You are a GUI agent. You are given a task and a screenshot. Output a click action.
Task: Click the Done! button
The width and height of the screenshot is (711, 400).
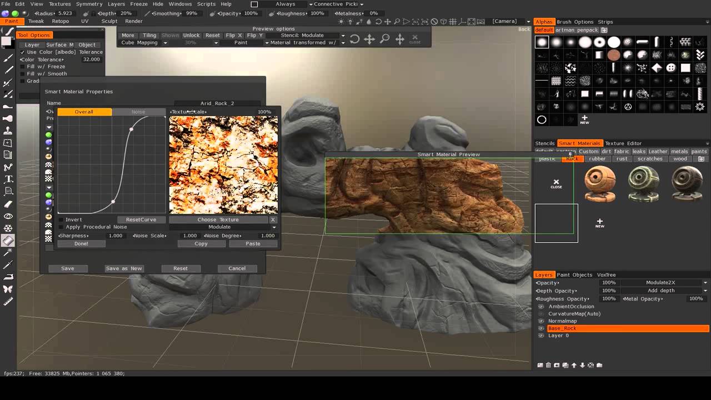point(81,244)
